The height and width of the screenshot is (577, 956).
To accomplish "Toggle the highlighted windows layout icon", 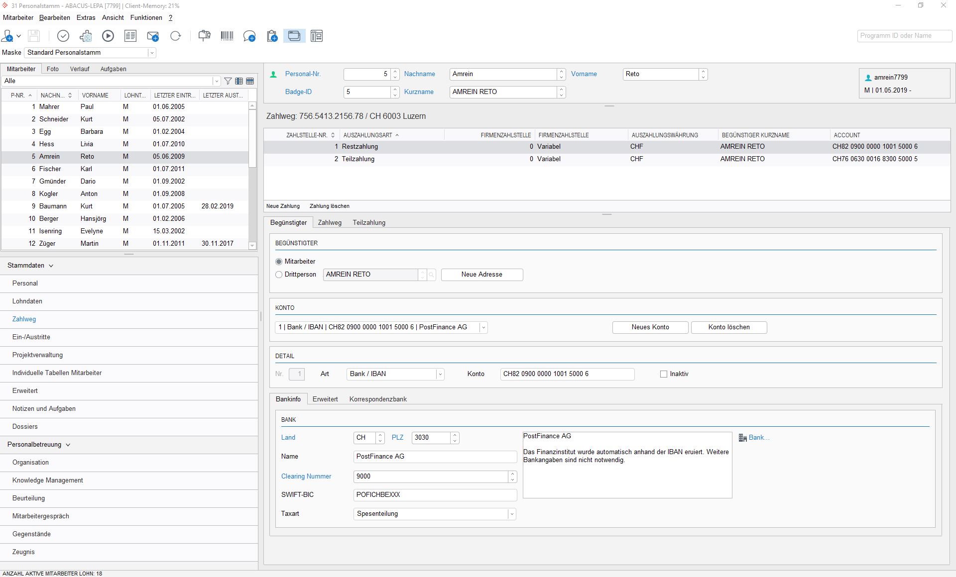I will 294,36.
